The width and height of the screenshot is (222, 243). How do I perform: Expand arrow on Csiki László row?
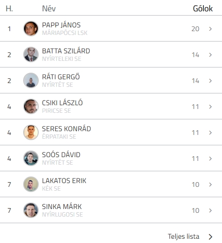[x=210, y=107]
